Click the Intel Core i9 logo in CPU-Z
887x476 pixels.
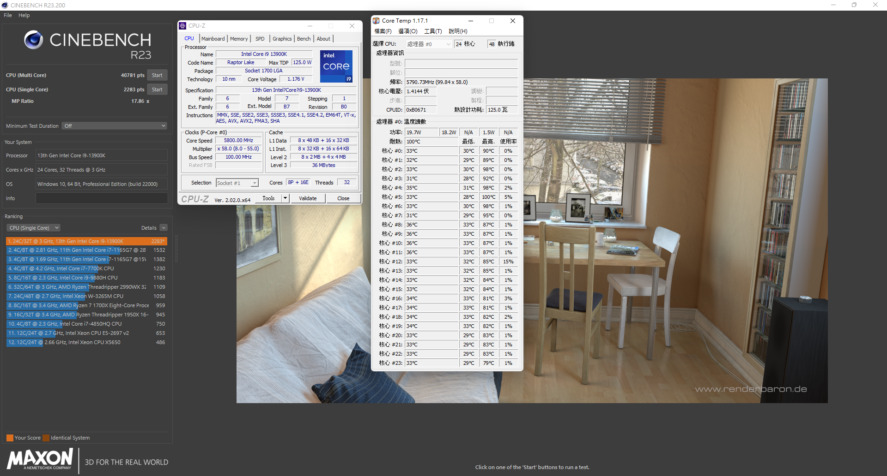(336, 66)
